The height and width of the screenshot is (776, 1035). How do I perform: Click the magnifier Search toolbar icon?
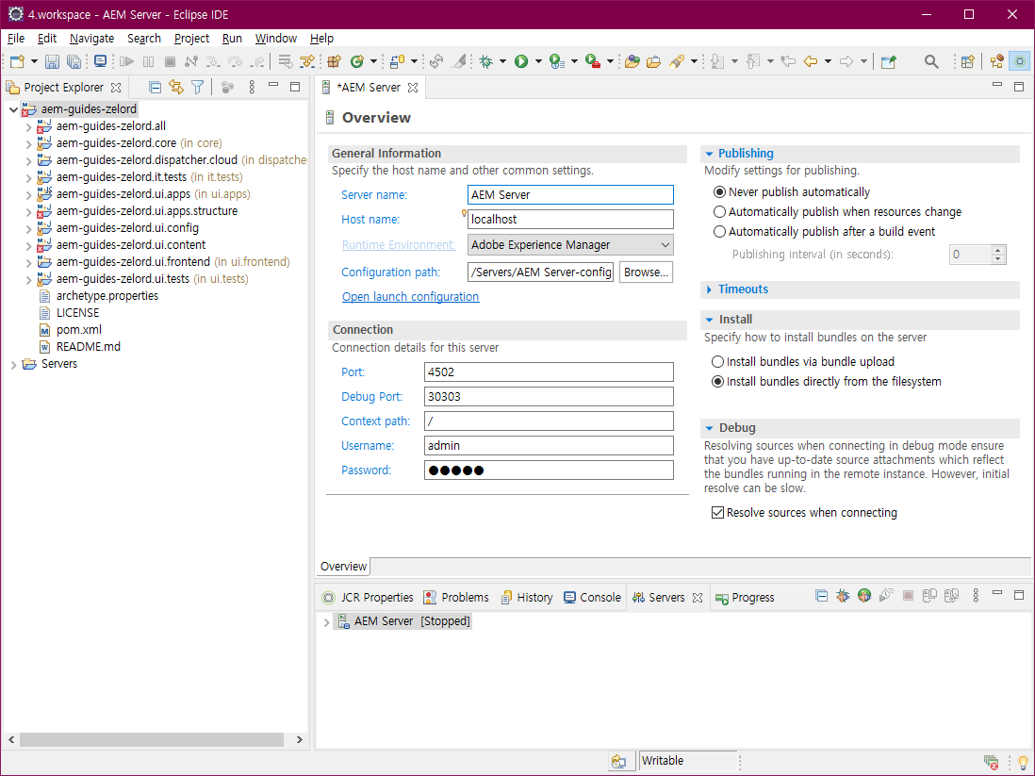pyautogui.click(x=930, y=61)
